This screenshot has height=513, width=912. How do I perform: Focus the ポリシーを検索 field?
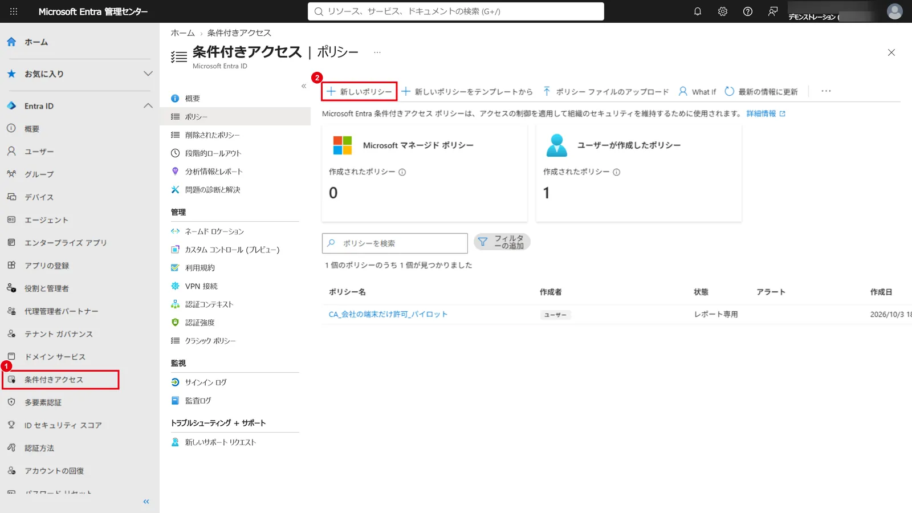point(395,243)
